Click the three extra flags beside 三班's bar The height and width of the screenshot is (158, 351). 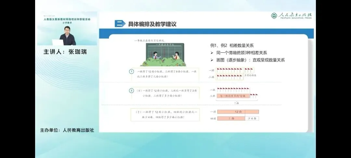254,96
